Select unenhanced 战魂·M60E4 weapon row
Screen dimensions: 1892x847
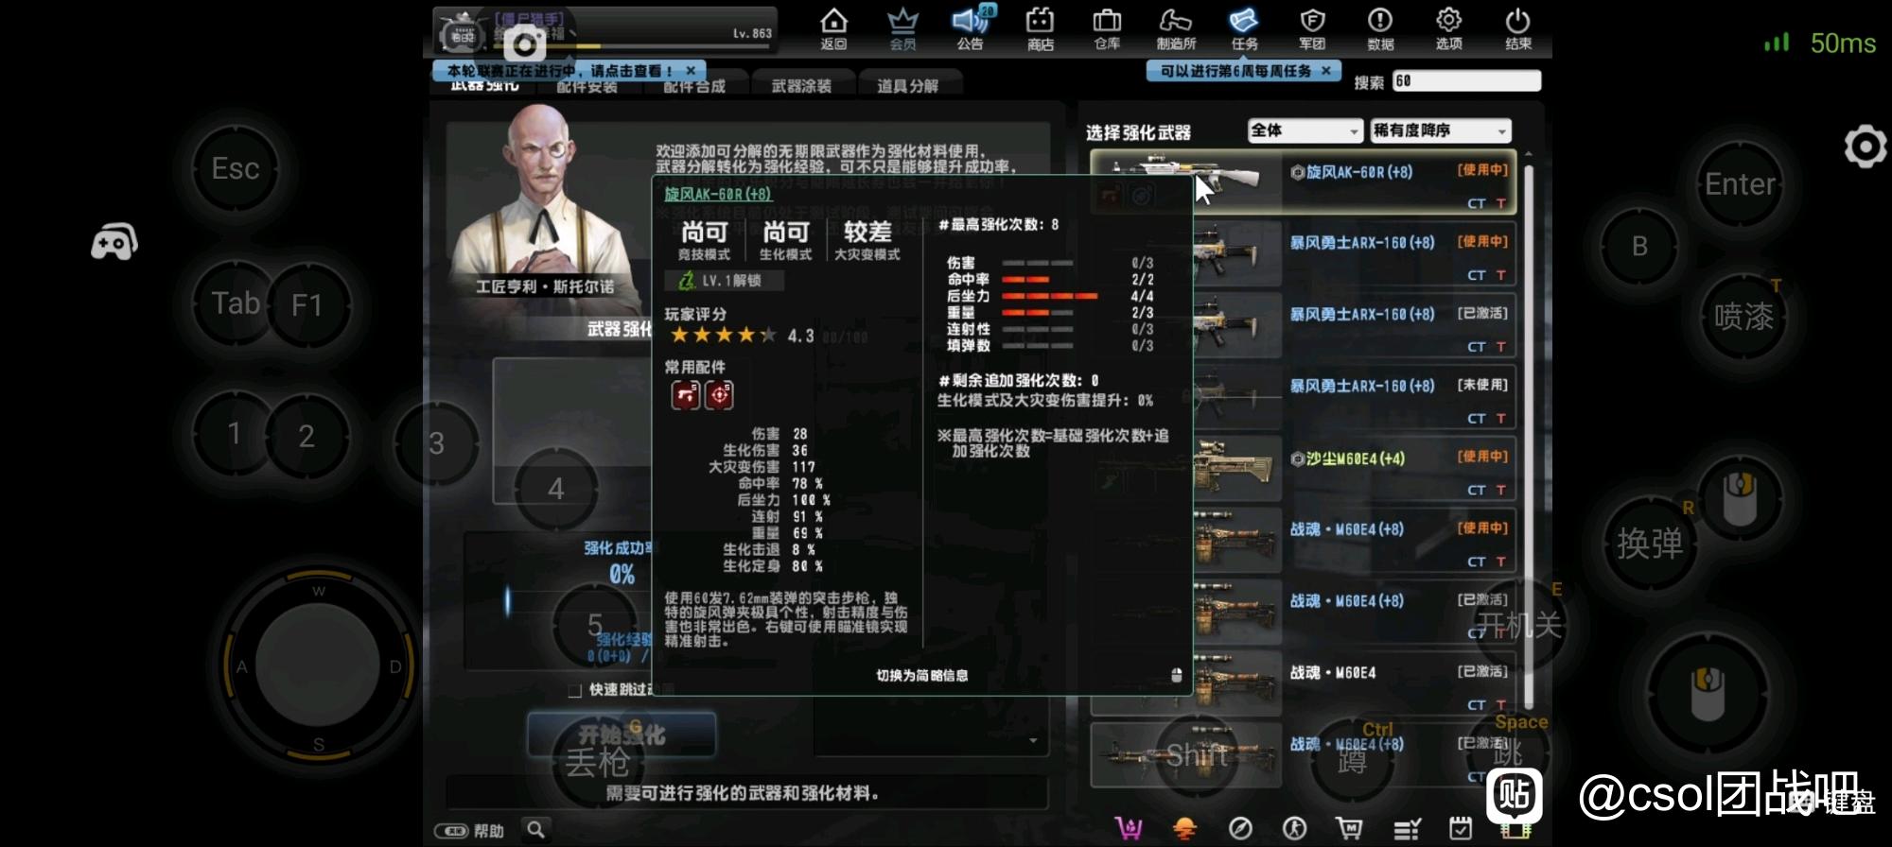pos(1303,684)
